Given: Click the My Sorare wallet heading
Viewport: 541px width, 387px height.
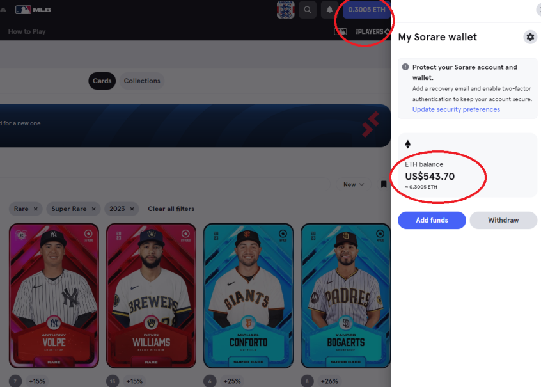Looking at the screenshot, I should [x=437, y=37].
